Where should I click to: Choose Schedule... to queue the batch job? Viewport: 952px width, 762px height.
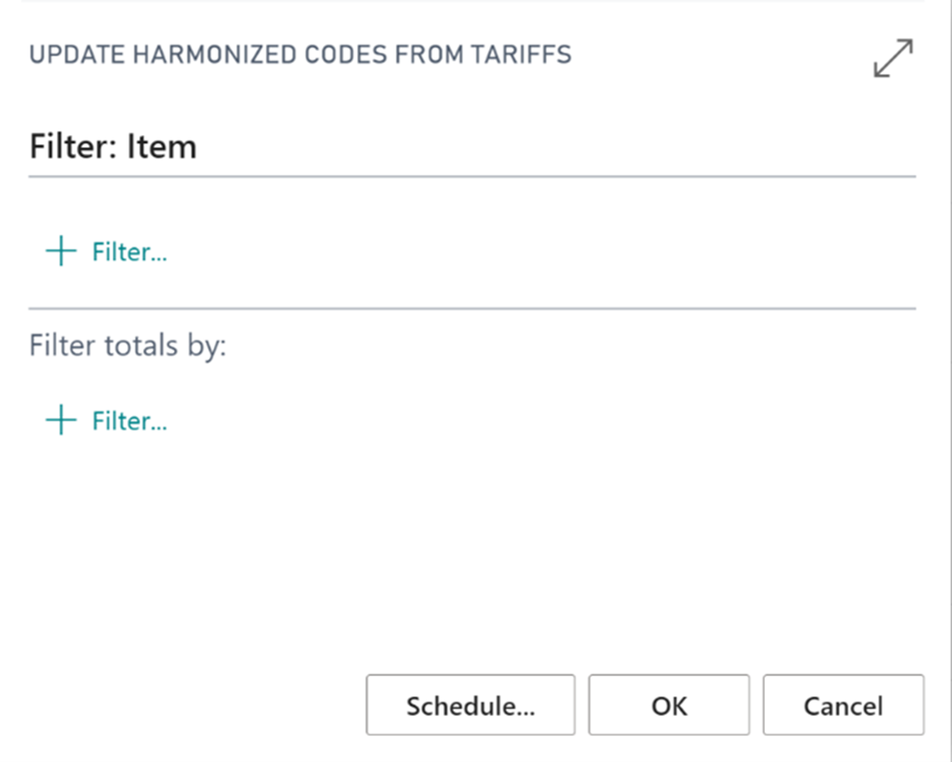click(x=470, y=705)
